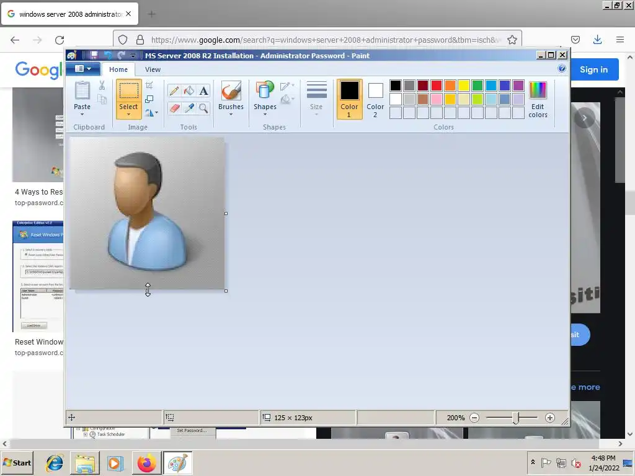Viewport: 635px width, 476px height.
Task: Switch to the Home ribbon tab
Action: [x=118, y=69]
